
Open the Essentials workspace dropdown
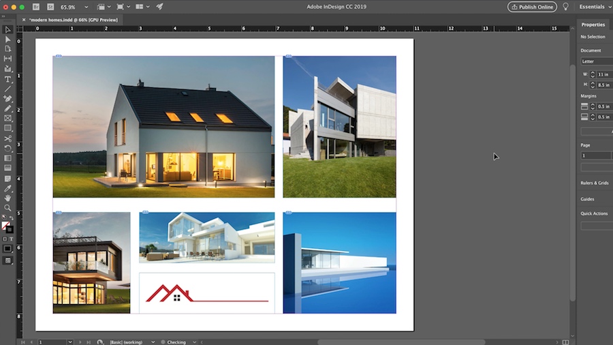pyautogui.click(x=594, y=6)
